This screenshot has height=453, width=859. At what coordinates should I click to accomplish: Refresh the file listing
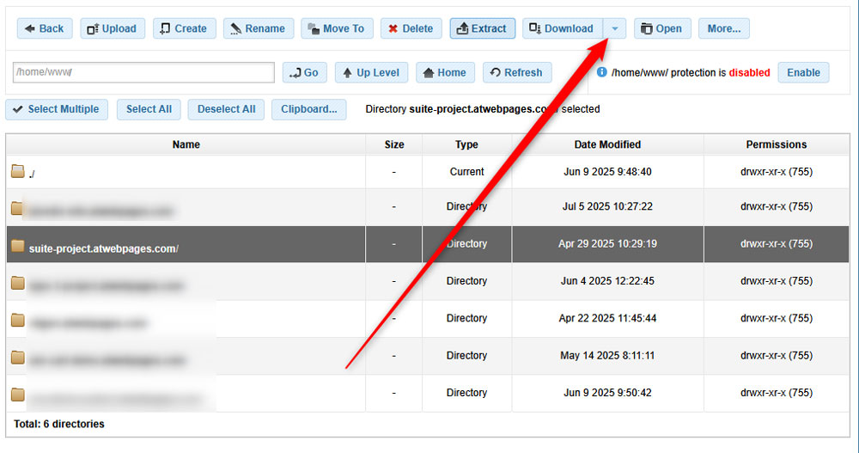[x=516, y=72]
